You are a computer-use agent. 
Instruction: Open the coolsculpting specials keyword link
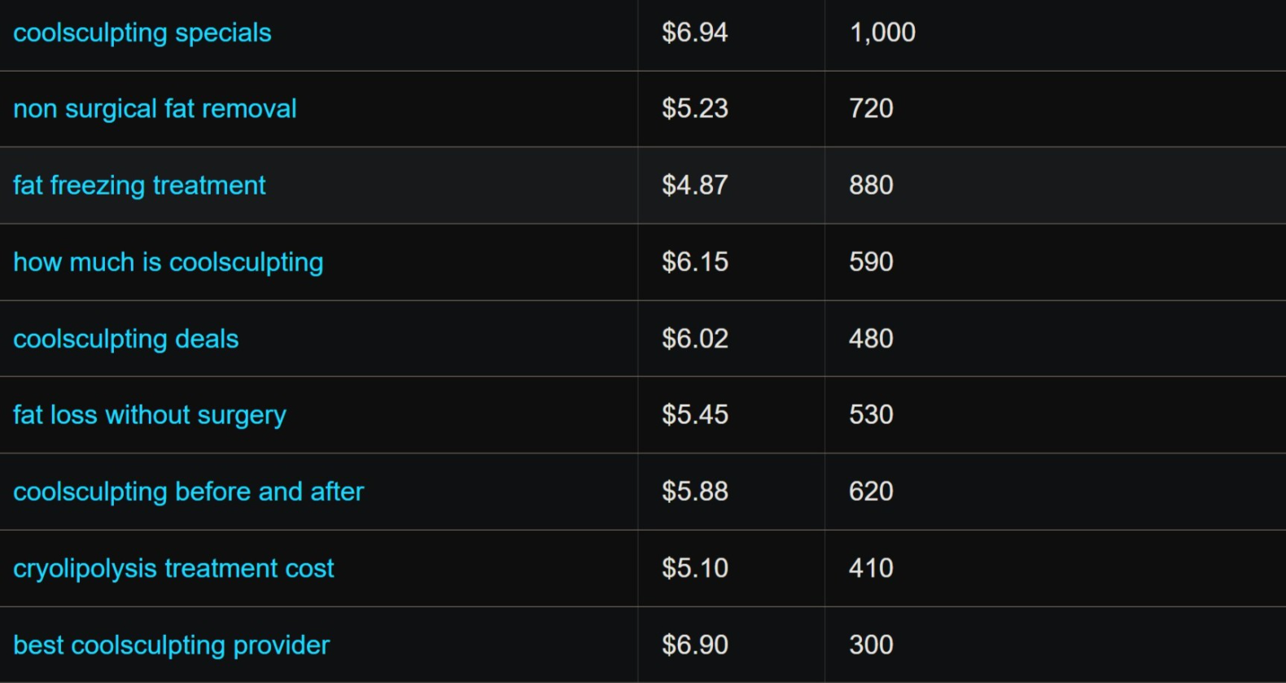pyautogui.click(x=142, y=33)
